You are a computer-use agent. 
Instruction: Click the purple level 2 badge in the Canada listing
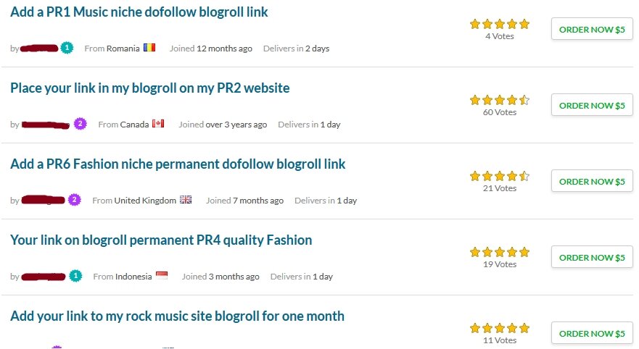click(x=80, y=124)
